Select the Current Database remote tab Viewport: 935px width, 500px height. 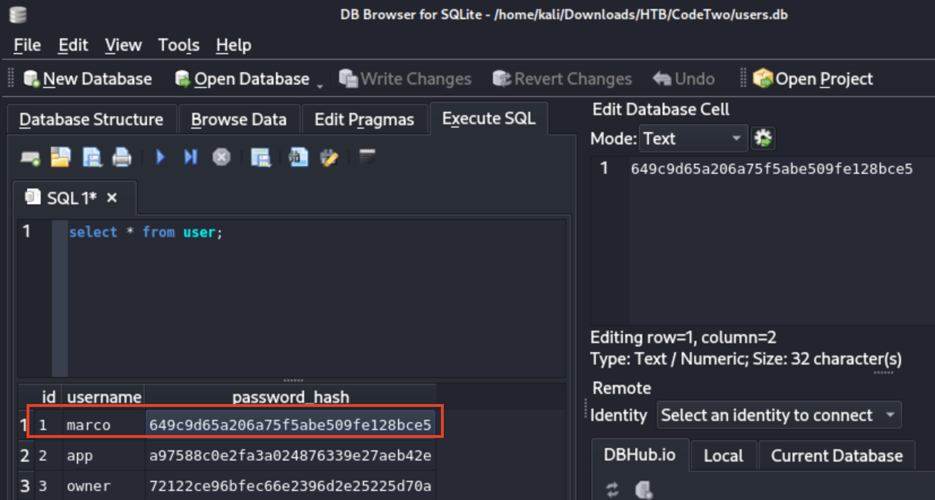coord(836,456)
